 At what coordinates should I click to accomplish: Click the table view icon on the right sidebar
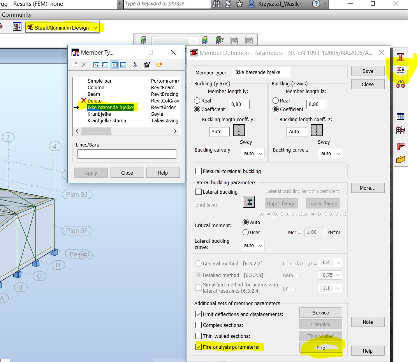400,116
